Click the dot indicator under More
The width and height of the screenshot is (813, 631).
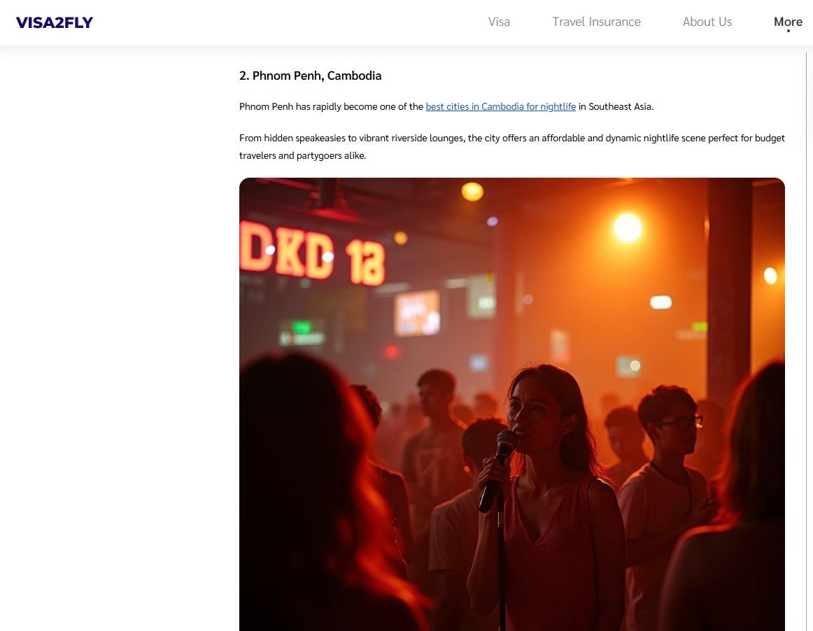point(788,31)
